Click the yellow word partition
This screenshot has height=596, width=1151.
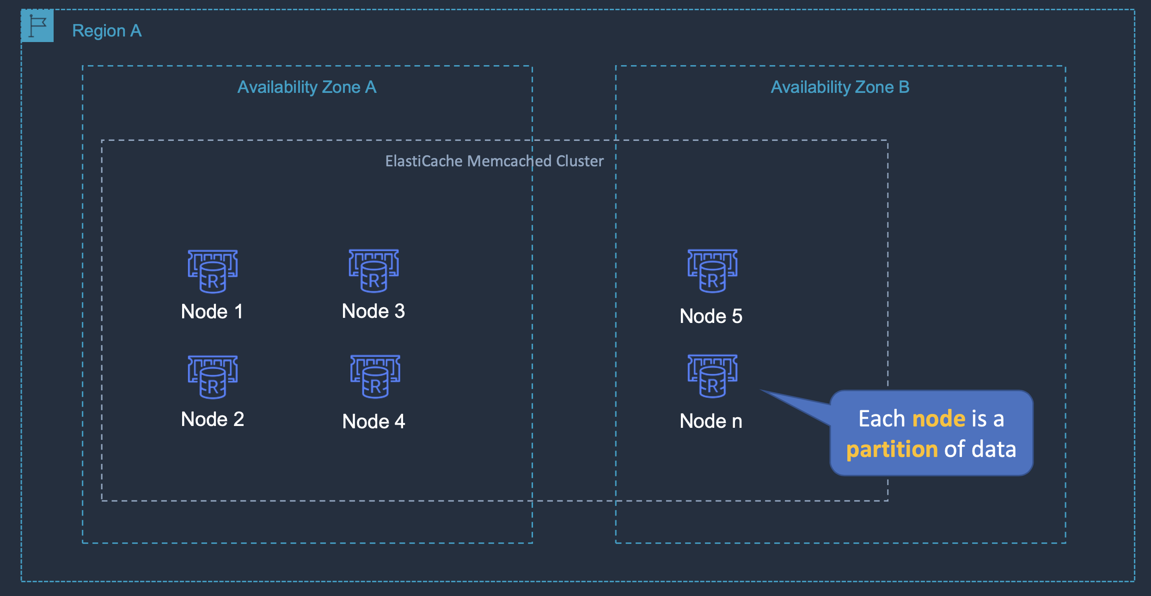[x=892, y=449]
